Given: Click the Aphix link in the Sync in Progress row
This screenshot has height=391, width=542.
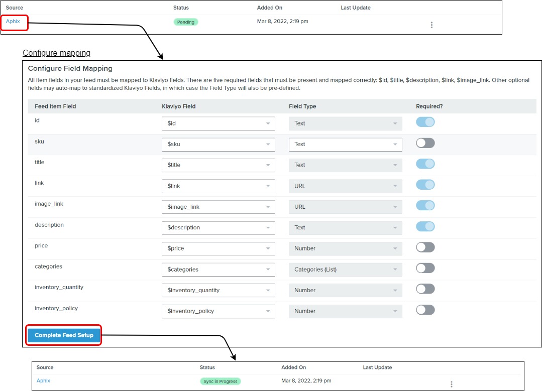Looking at the screenshot, I should click(x=44, y=380).
